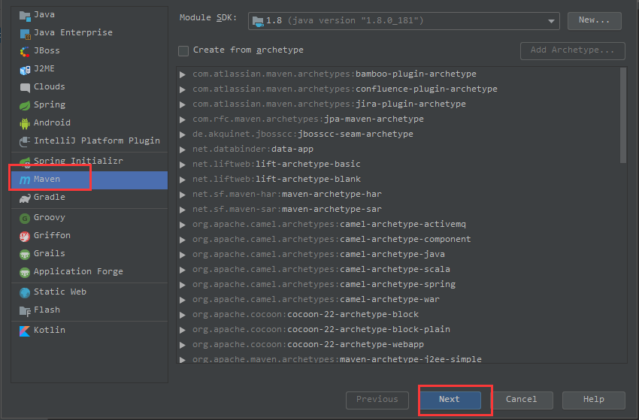Select the Griffon project icon
Screen dimensions: 639x420
[25, 236]
